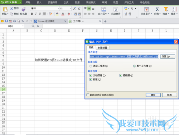Viewport: 179px width, 135px height.
Task: Click the align left text icon
Action: coord(85,14)
